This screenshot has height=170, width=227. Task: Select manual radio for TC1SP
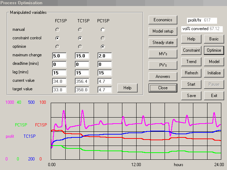pos(80,30)
